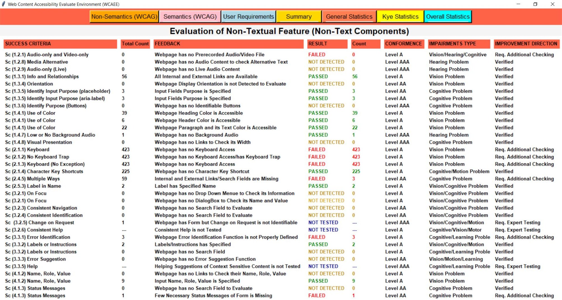Restore down the WCAEE window

pyautogui.click(x=535, y=4)
